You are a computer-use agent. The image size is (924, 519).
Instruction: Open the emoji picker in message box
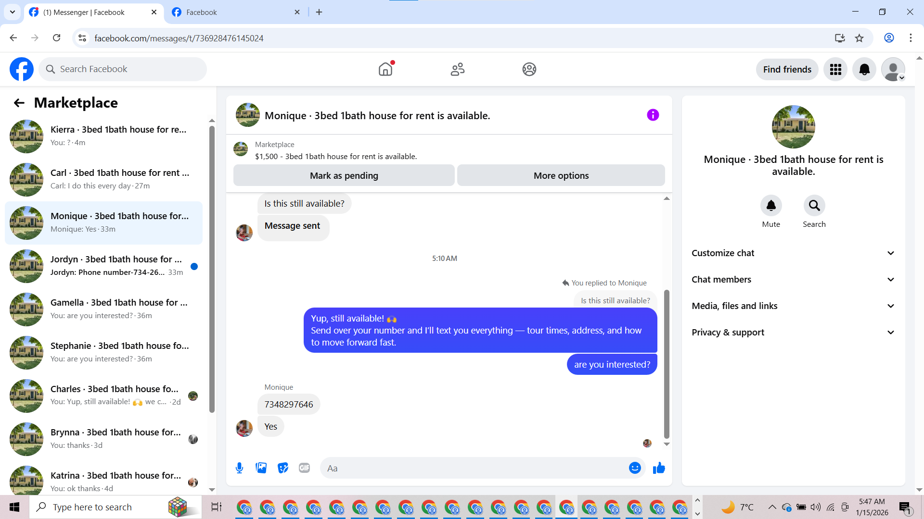(x=635, y=468)
